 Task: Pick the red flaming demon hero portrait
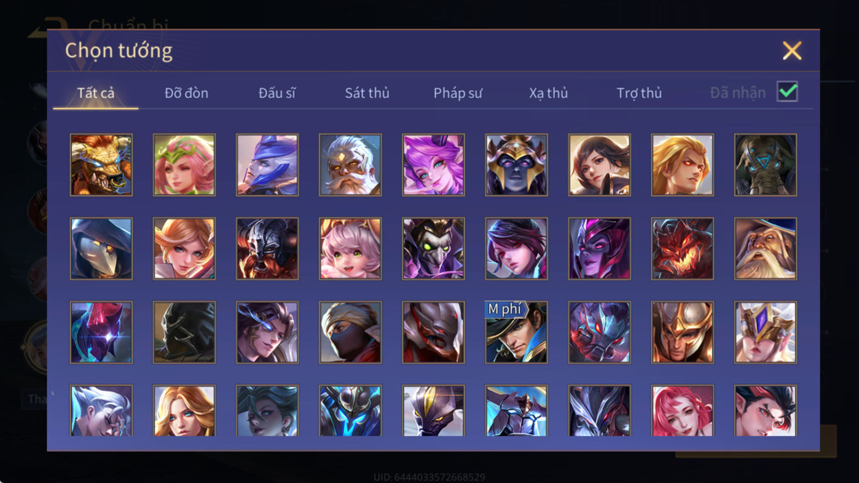[682, 248]
